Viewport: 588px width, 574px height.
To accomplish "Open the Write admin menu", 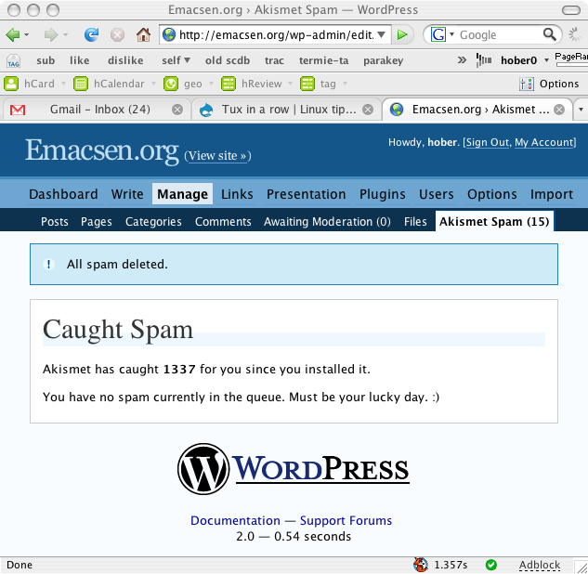I will coord(127,194).
